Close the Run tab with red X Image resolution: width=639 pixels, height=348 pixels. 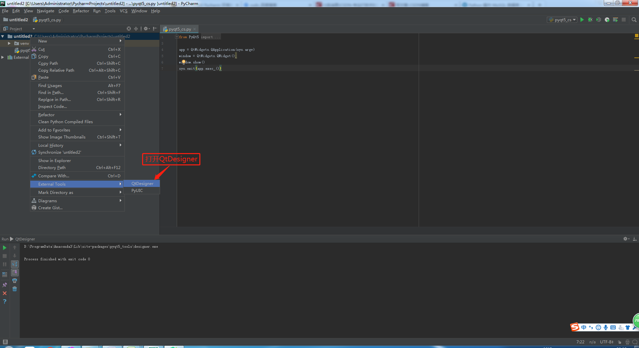(x=5, y=293)
